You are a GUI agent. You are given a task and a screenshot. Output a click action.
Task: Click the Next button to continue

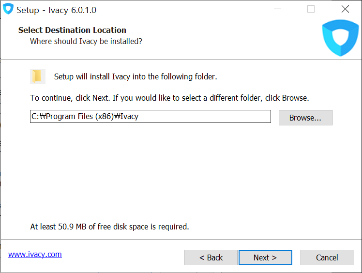265,258
